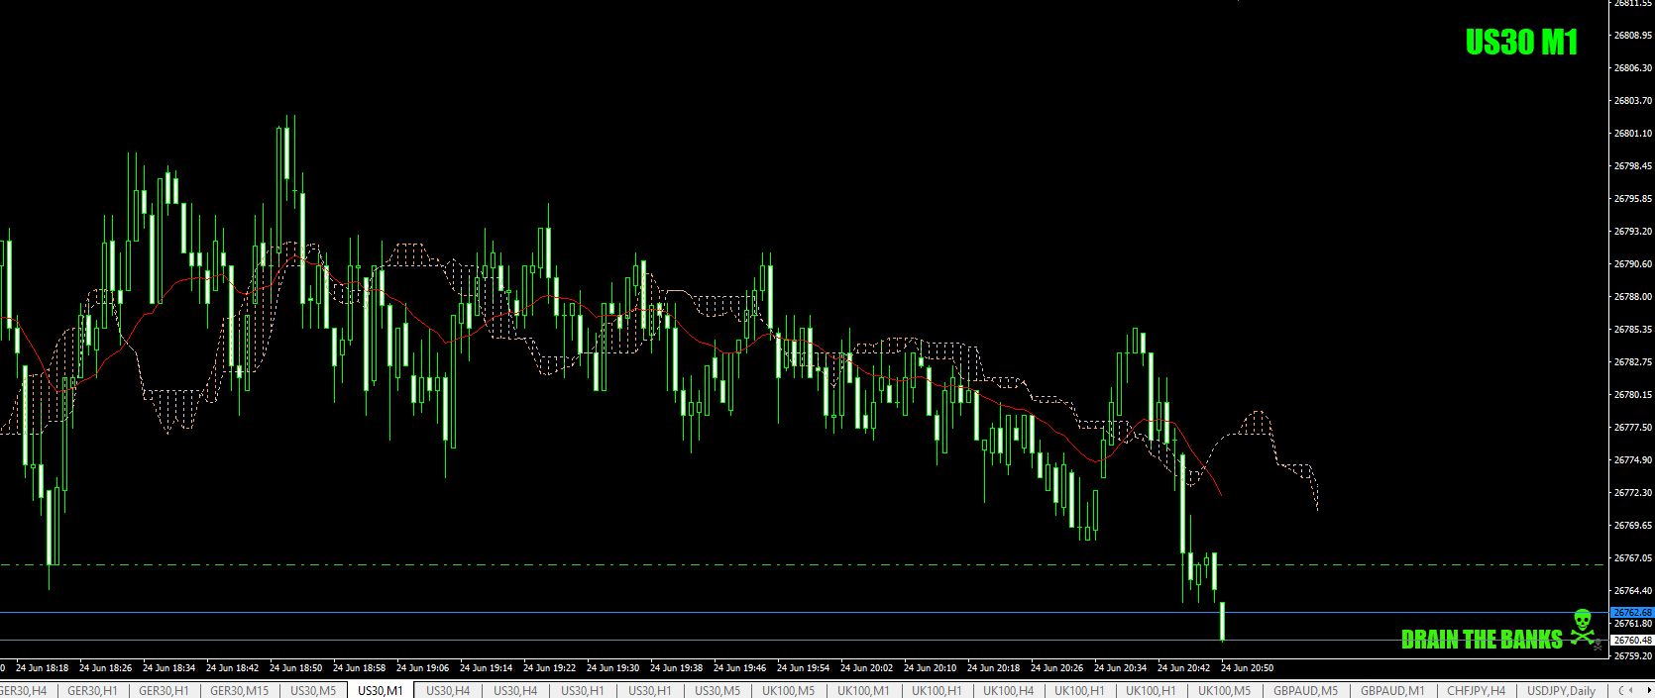The image size is (1655, 698).
Task: Select the green US30 M1 chart label
Action: point(1521,42)
